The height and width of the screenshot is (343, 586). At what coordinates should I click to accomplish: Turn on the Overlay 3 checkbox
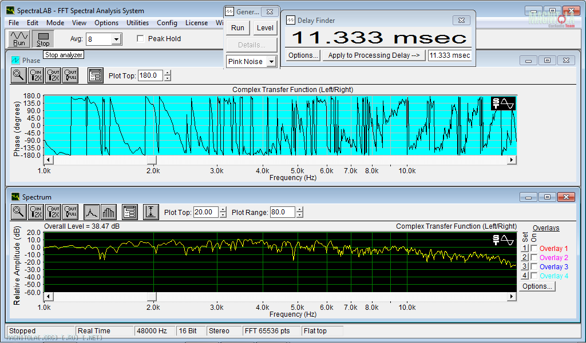coord(534,266)
